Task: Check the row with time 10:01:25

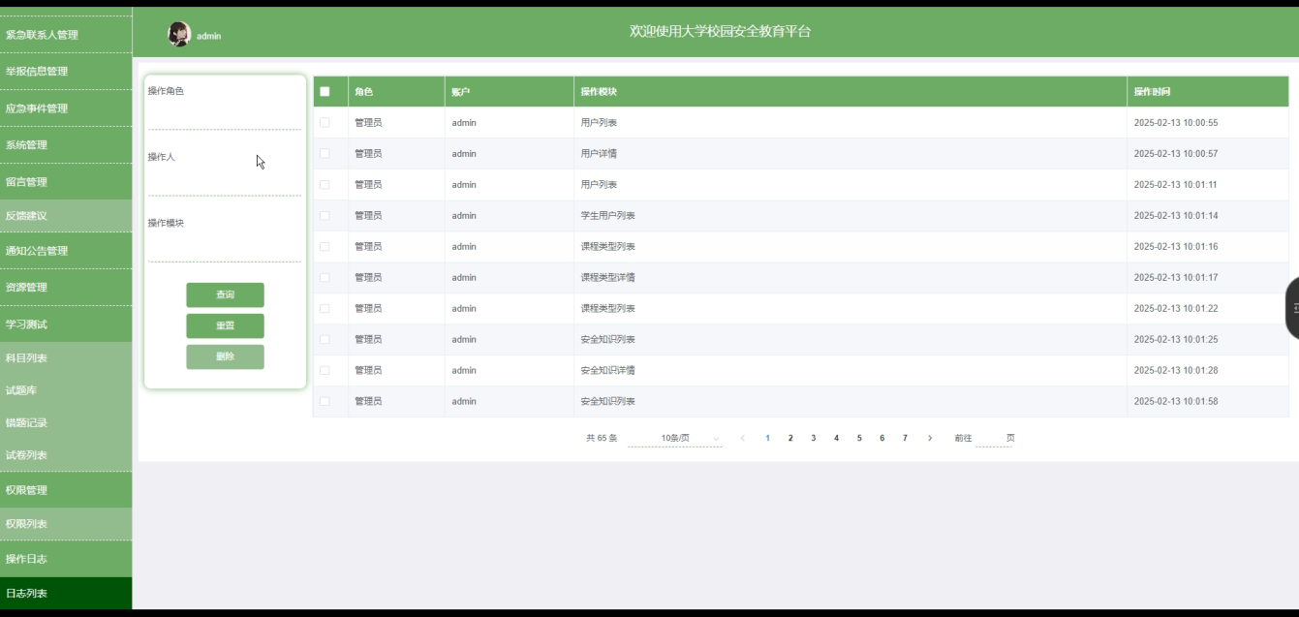Action: (x=325, y=340)
